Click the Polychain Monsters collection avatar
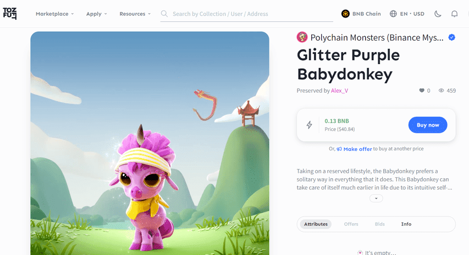 point(302,37)
